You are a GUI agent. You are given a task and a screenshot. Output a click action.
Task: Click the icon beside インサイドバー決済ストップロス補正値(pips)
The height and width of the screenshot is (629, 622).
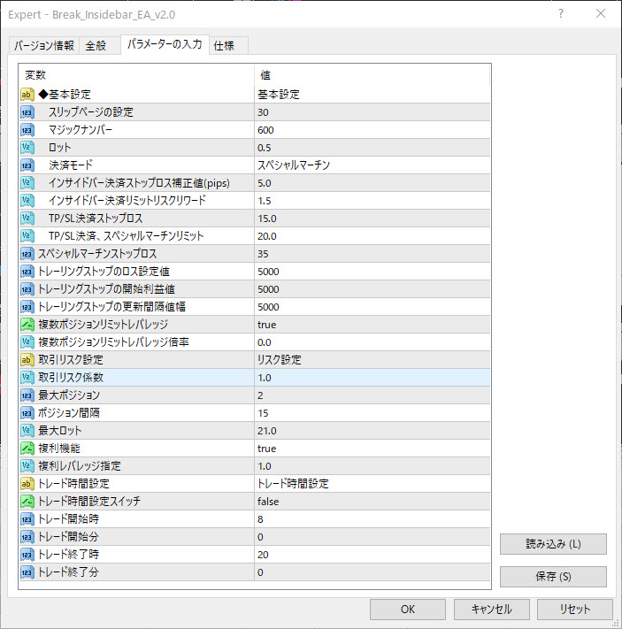tap(27, 183)
